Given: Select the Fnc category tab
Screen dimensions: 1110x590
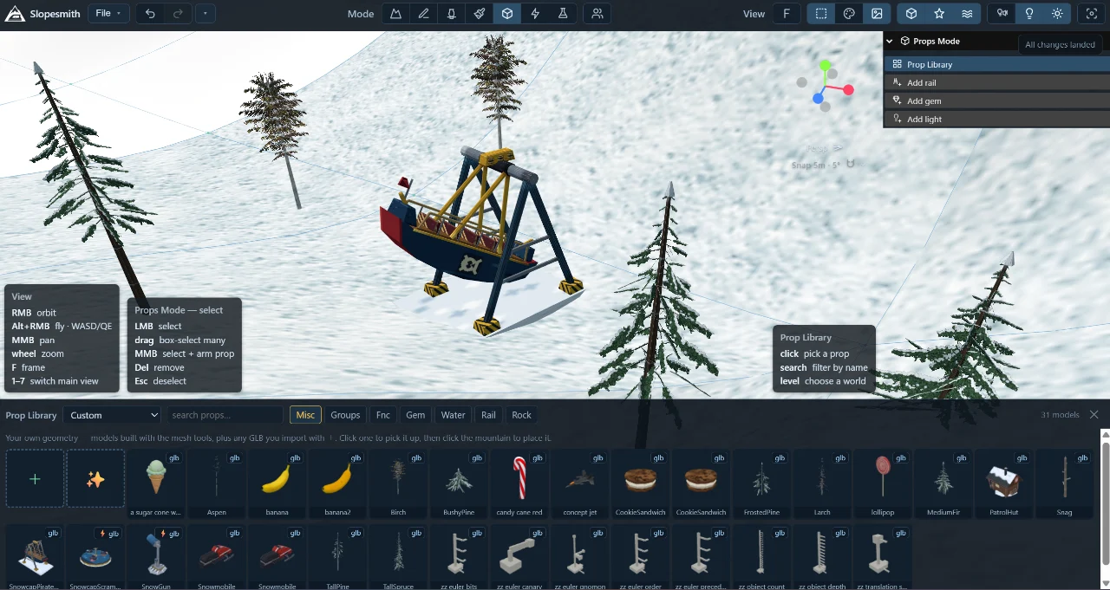Looking at the screenshot, I should coord(383,415).
